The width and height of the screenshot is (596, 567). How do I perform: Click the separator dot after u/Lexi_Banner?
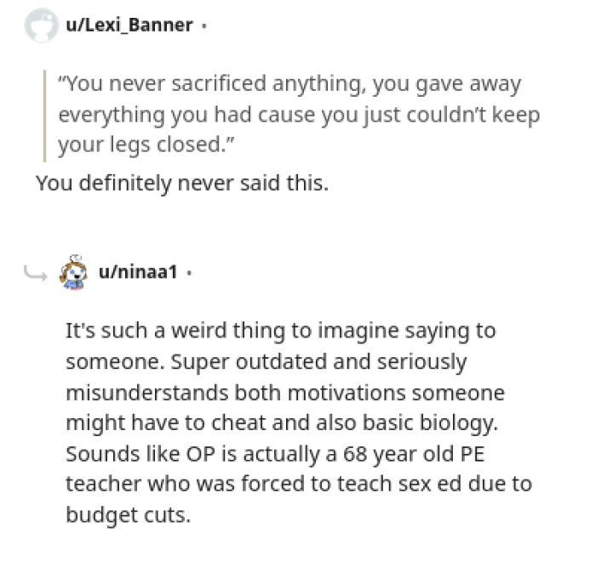203,26
